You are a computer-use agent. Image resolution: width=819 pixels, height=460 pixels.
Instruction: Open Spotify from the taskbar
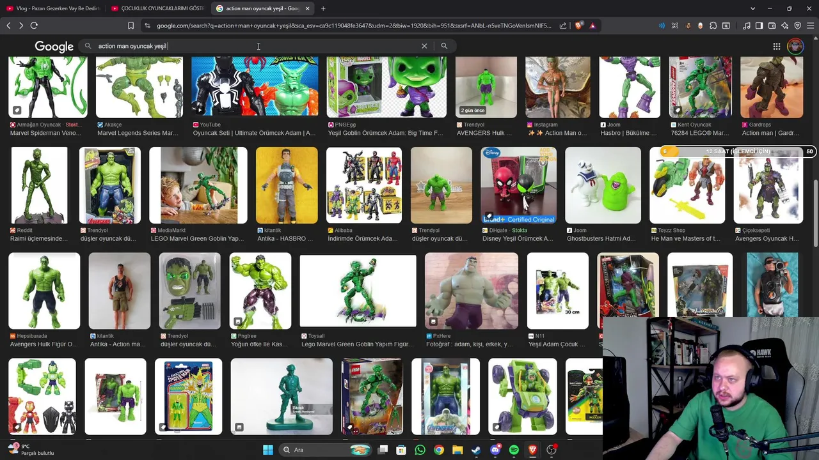[x=514, y=450]
